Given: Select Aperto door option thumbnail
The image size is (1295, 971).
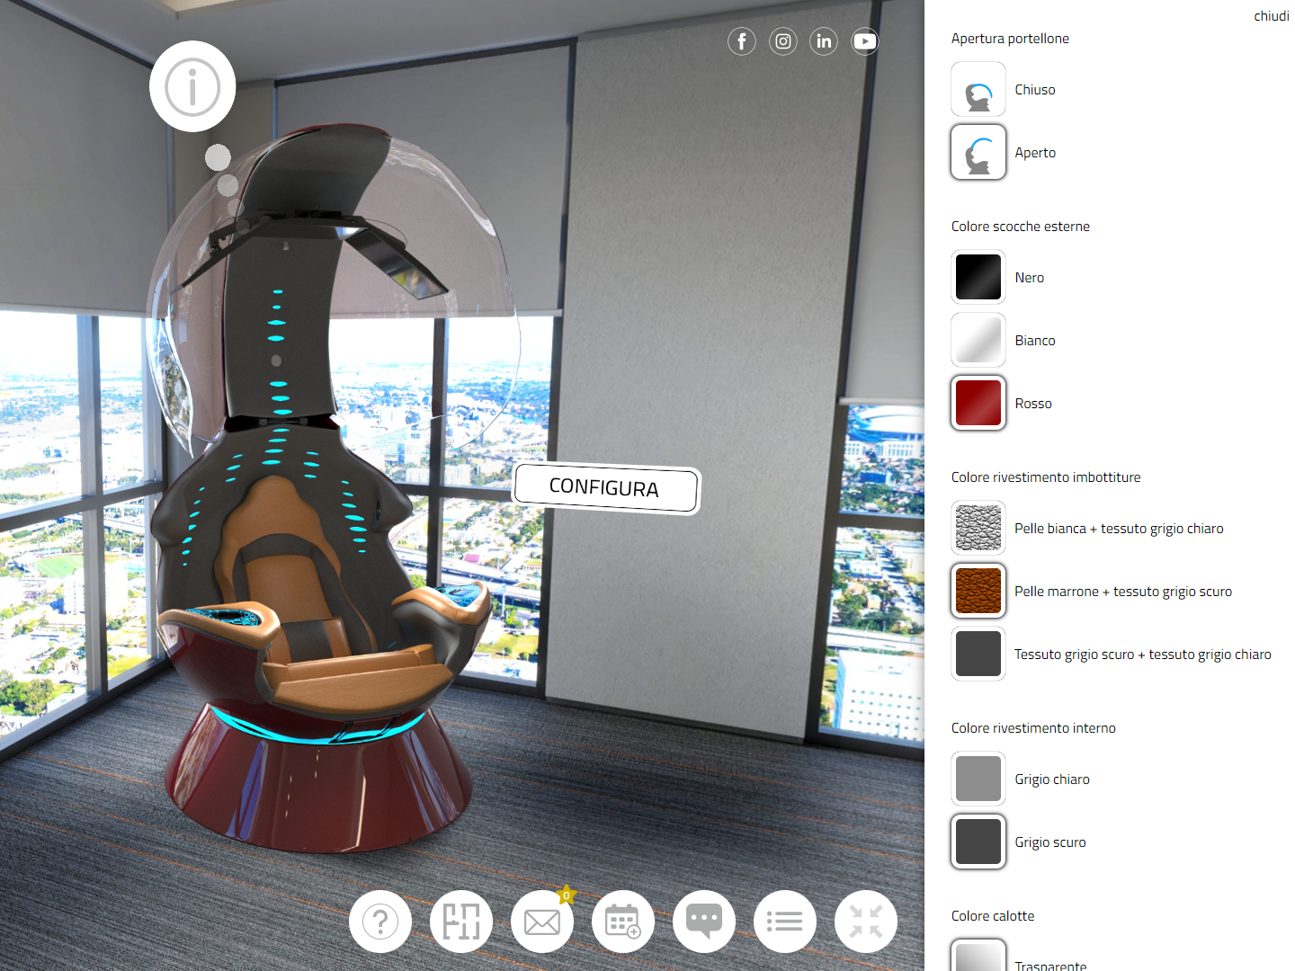Looking at the screenshot, I should click(x=978, y=152).
